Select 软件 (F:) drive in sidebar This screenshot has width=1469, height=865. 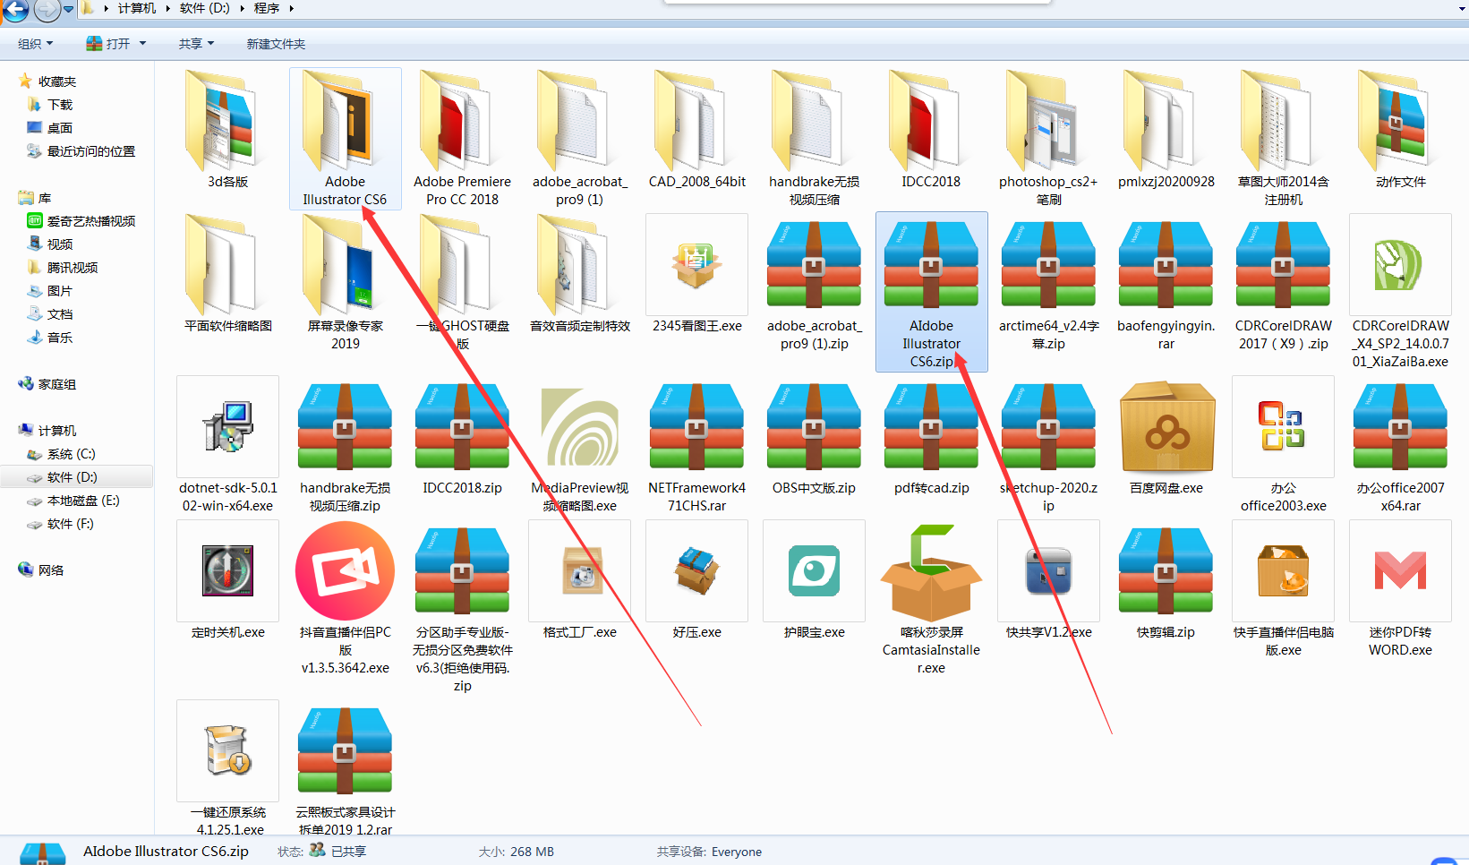[x=70, y=524]
